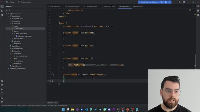Viewport: 200px width, 112px height.
Task: Click the "/api/test" string in code
Action: point(101,65)
